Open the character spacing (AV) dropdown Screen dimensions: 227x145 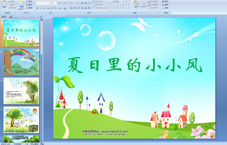tap(55, 8)
